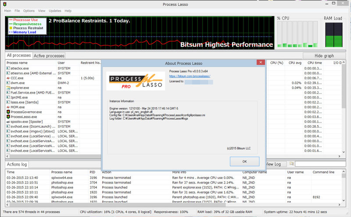Click the Responsiveness 100% status entry

coord(171,212)
